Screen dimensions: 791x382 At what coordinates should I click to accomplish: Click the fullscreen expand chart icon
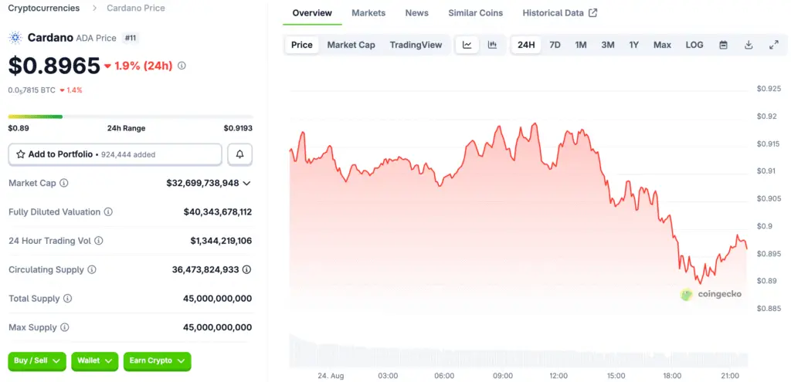[774, 45]
